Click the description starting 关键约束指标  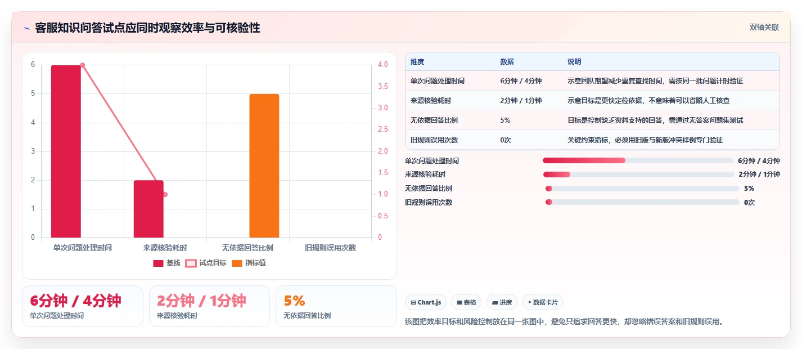pos(645,140)
